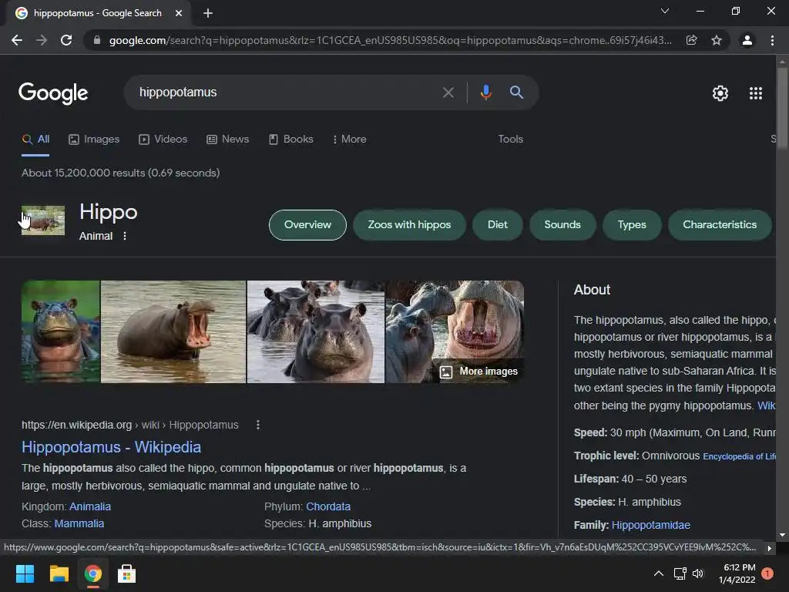Select the Types chip
The image size is (789, 592).
coord(632,225)
